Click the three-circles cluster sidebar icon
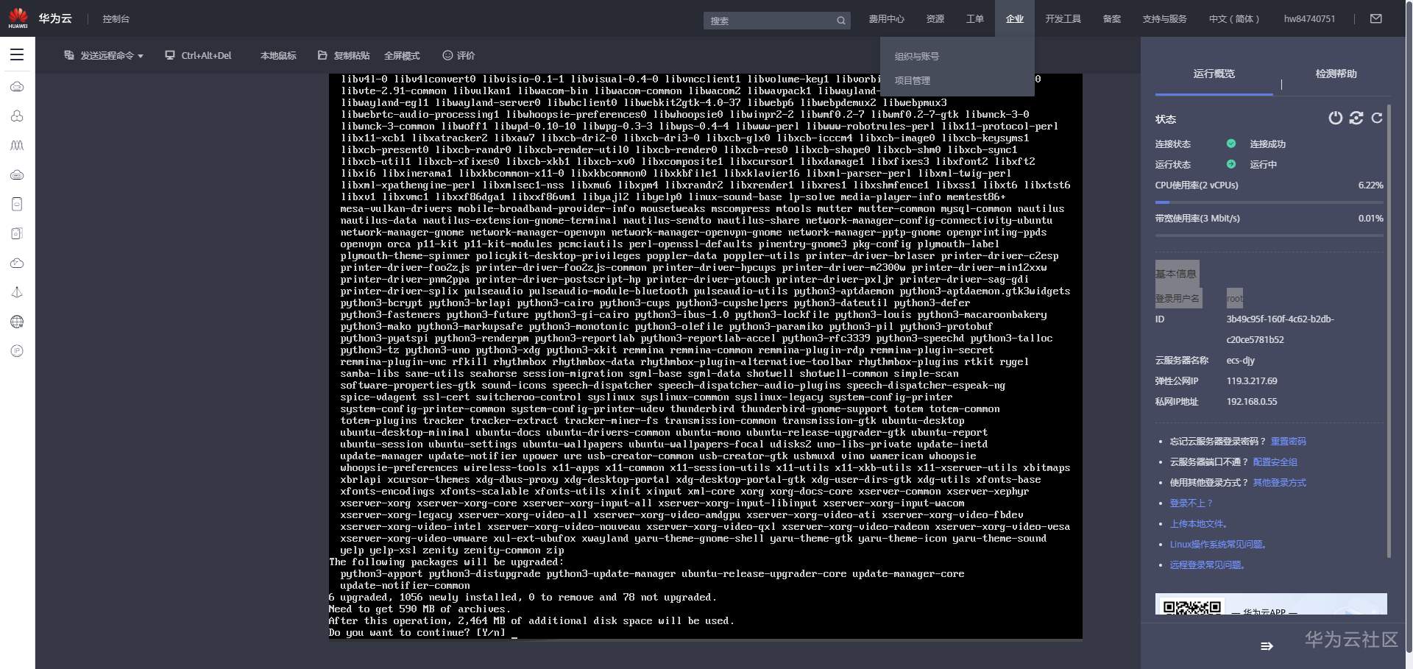Viewport: 1413px width, 669px height. [x=17, y=116]
